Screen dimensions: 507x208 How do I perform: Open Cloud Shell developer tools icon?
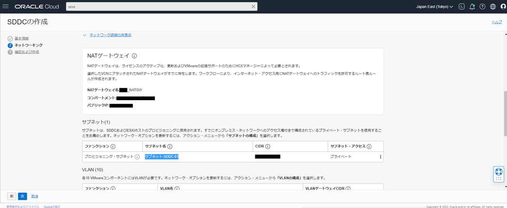(x=462, y=7)
